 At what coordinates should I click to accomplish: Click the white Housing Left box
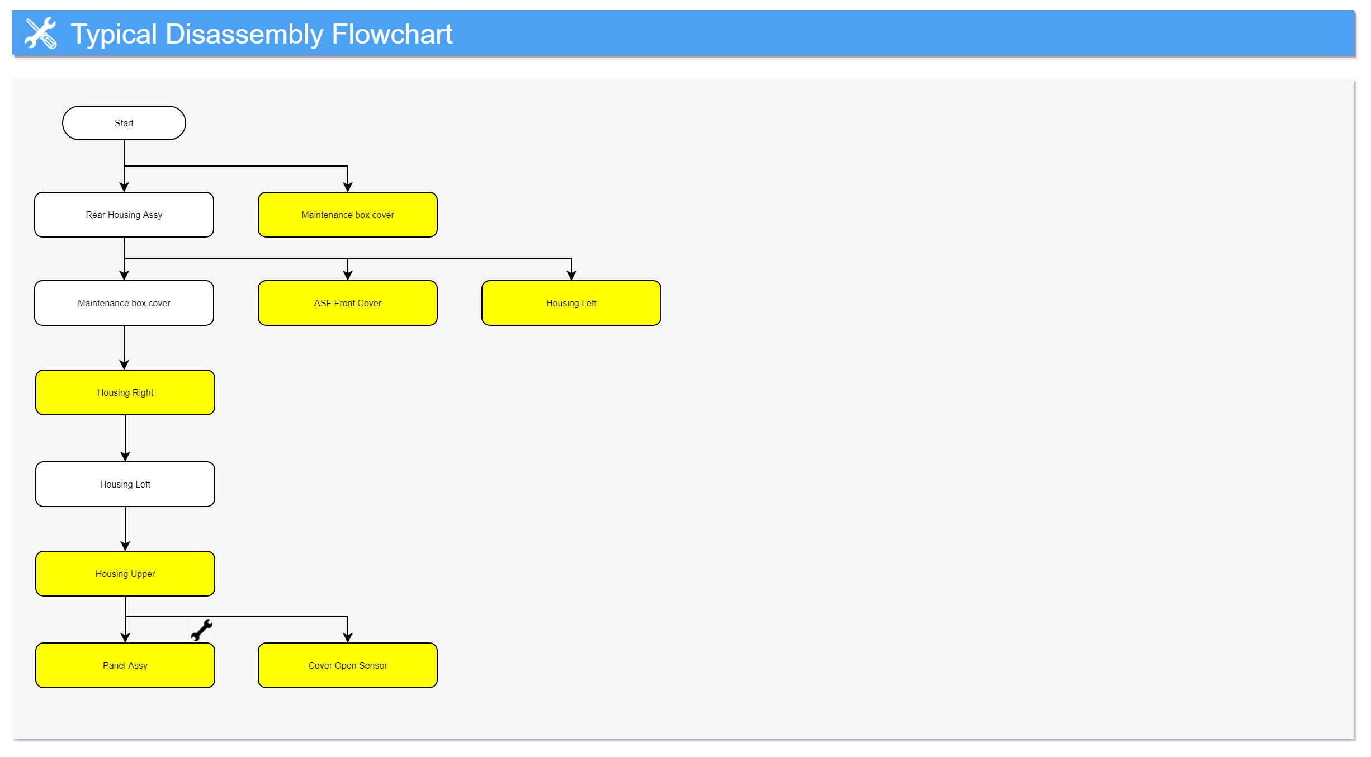click(x=125, y=484)
